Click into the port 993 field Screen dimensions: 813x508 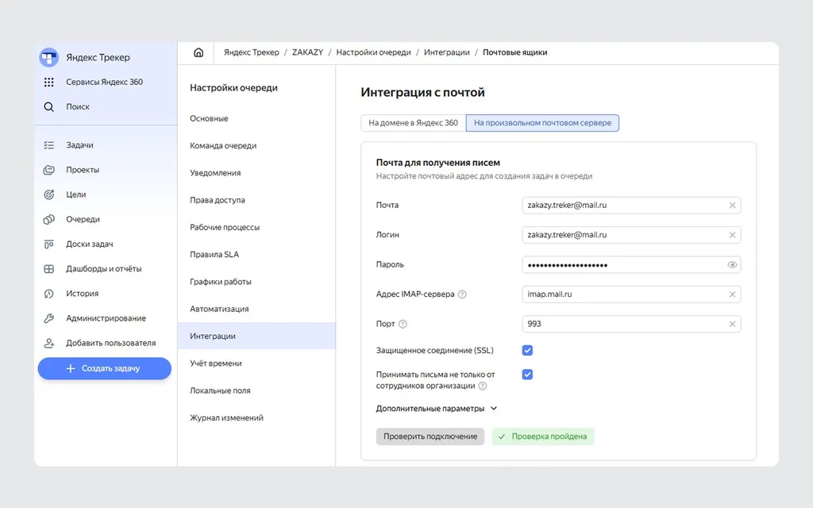[631, 324]
